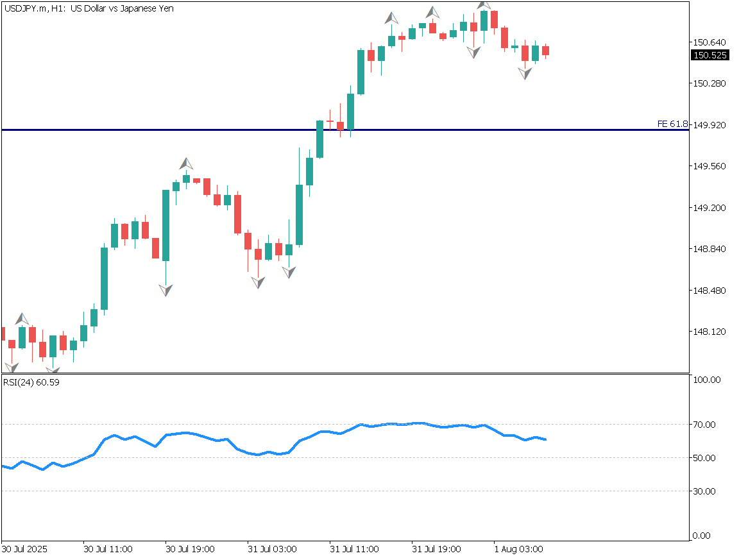This screenshot has width=739, height=558.
Task: Click the down fractal arrow just below 150.640 level
Action: click(474, 52)
